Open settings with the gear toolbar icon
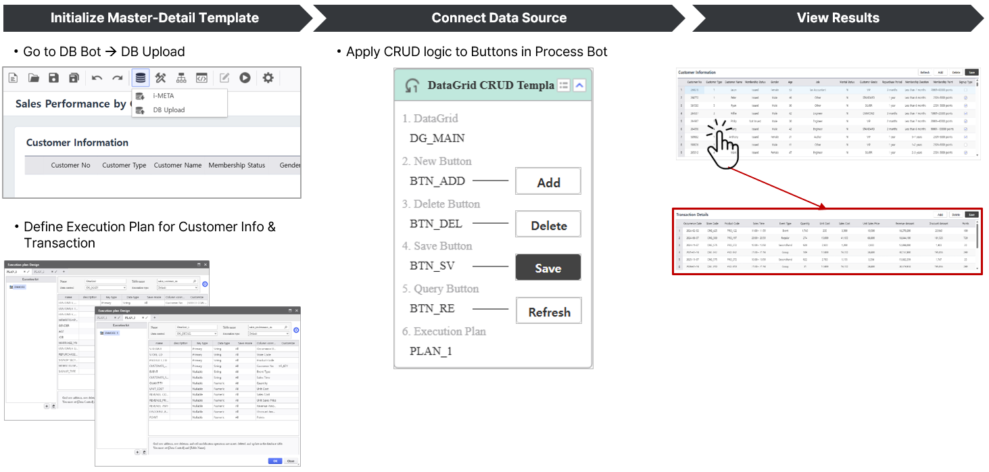This screenshot has width=989, height=472. [268, 78]
